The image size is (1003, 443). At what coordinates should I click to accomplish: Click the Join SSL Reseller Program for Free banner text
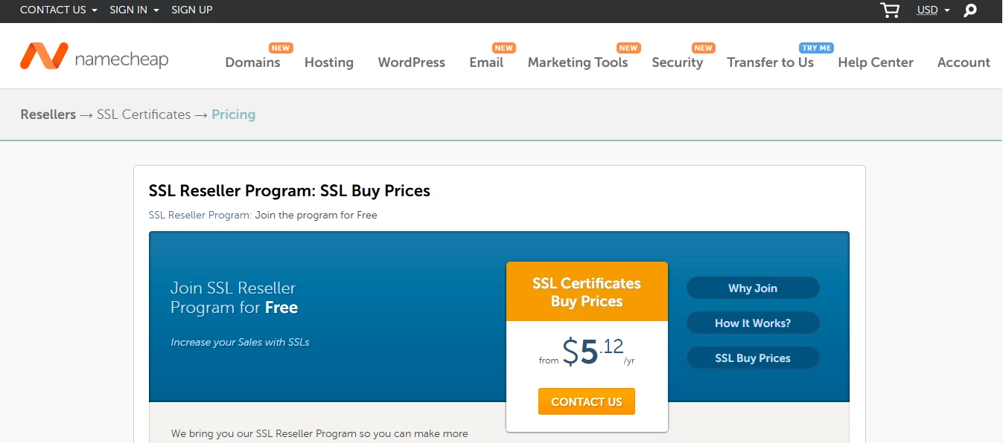tap(234, 297)
